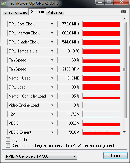
Task: Toggle Continue refreshing in background checkbox
Action: click(8, 146)
